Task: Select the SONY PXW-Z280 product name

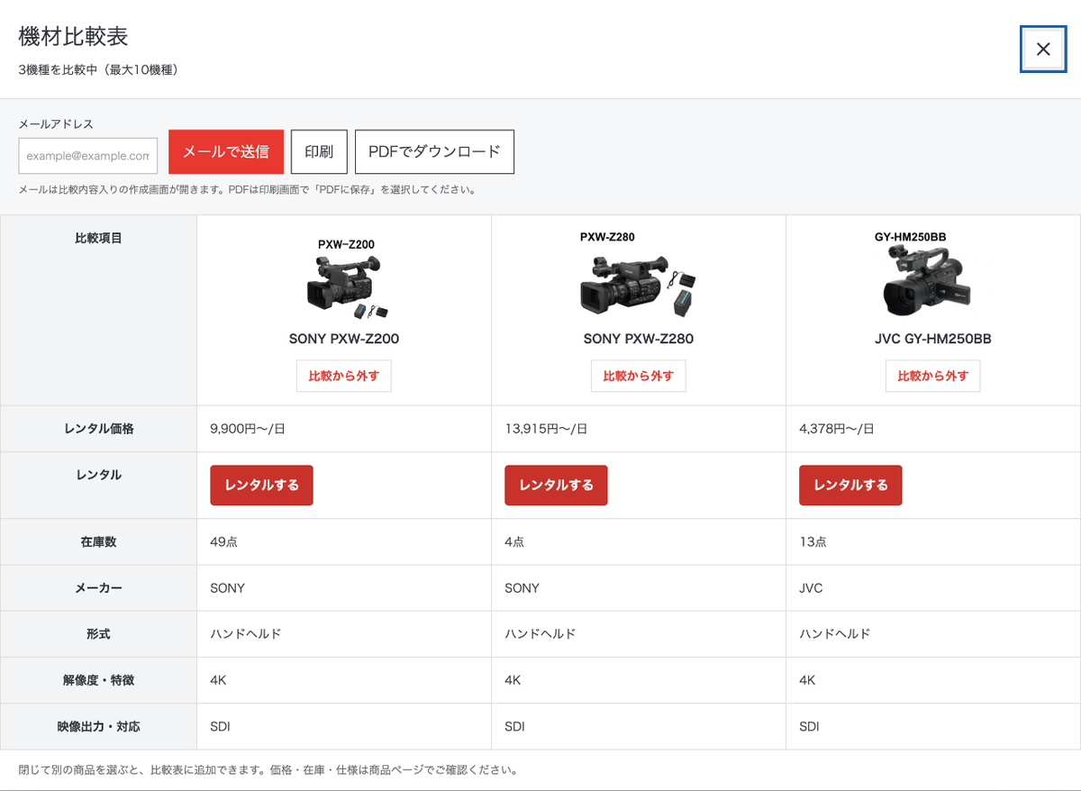Action: click(x=639, y=339)
